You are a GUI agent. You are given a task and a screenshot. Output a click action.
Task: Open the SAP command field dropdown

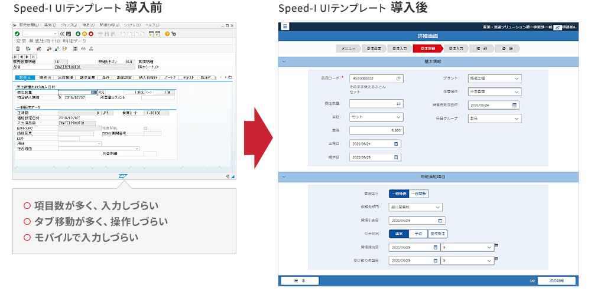click(x=56, y=34)
